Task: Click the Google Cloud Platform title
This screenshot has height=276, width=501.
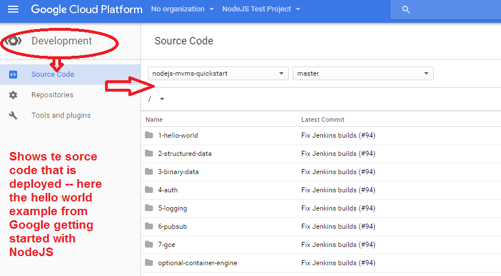Action: coord(87,10)
